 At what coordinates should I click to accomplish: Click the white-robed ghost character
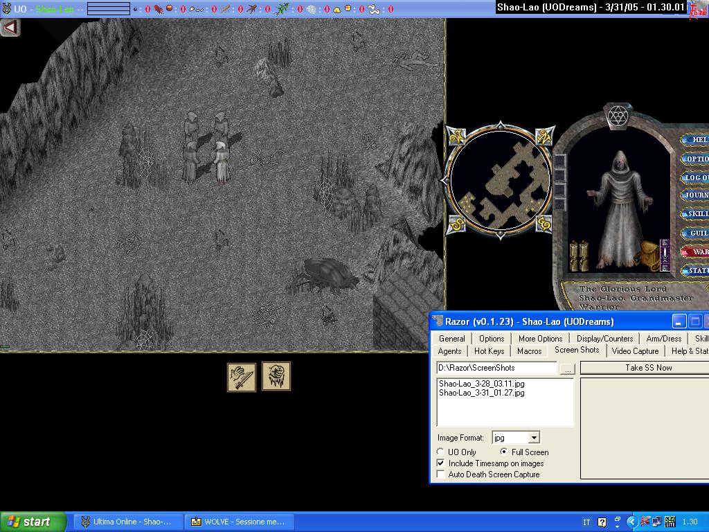(x=222, y=163)
